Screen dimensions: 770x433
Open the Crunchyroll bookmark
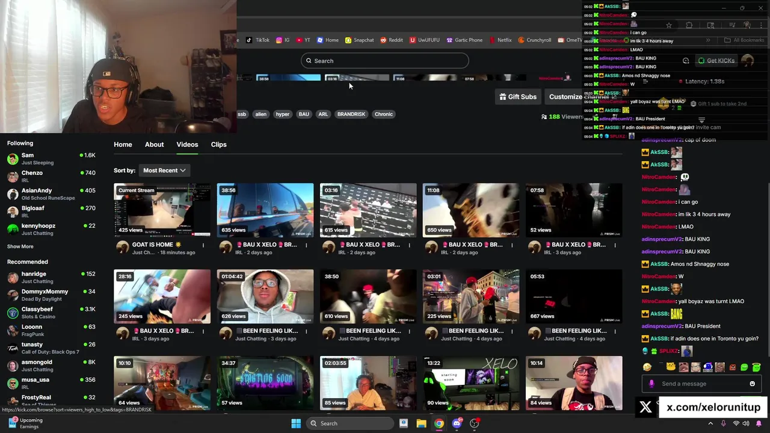click(534, 40)
